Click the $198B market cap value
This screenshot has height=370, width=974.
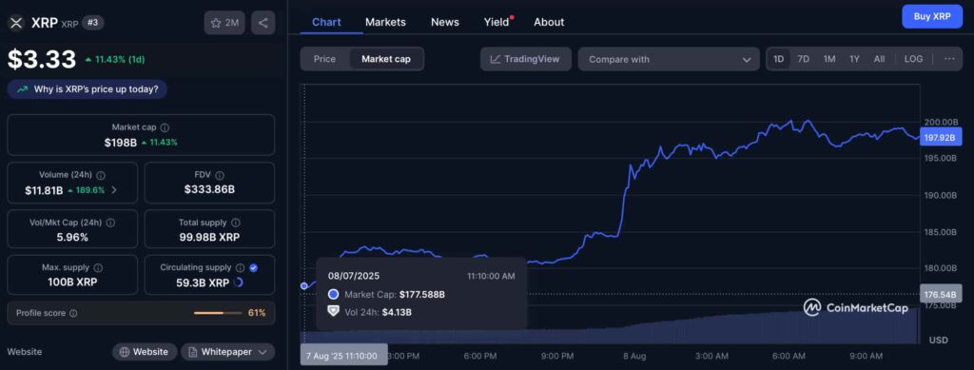tap(121, 142)
